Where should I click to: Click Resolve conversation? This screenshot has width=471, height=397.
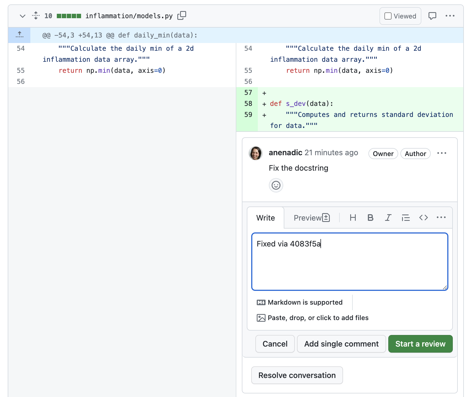[297, 375]
